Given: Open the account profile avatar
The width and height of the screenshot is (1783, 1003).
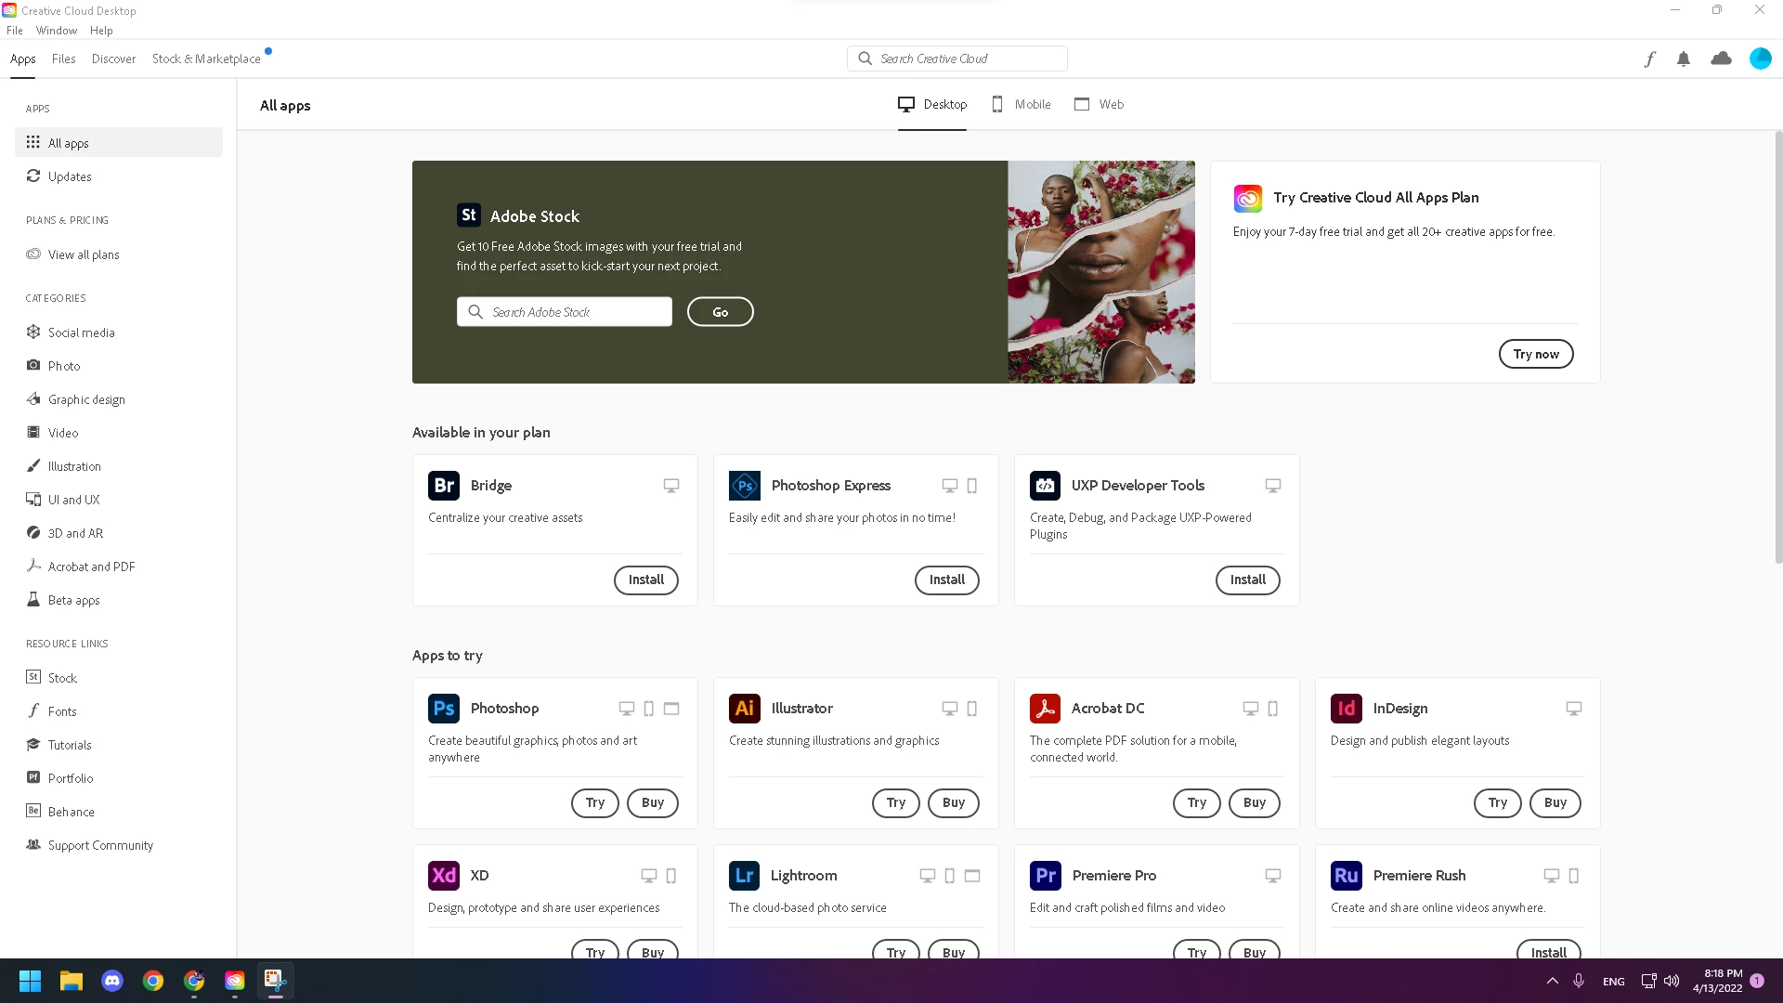Looking at the screenshot, I should [1760, 59].
